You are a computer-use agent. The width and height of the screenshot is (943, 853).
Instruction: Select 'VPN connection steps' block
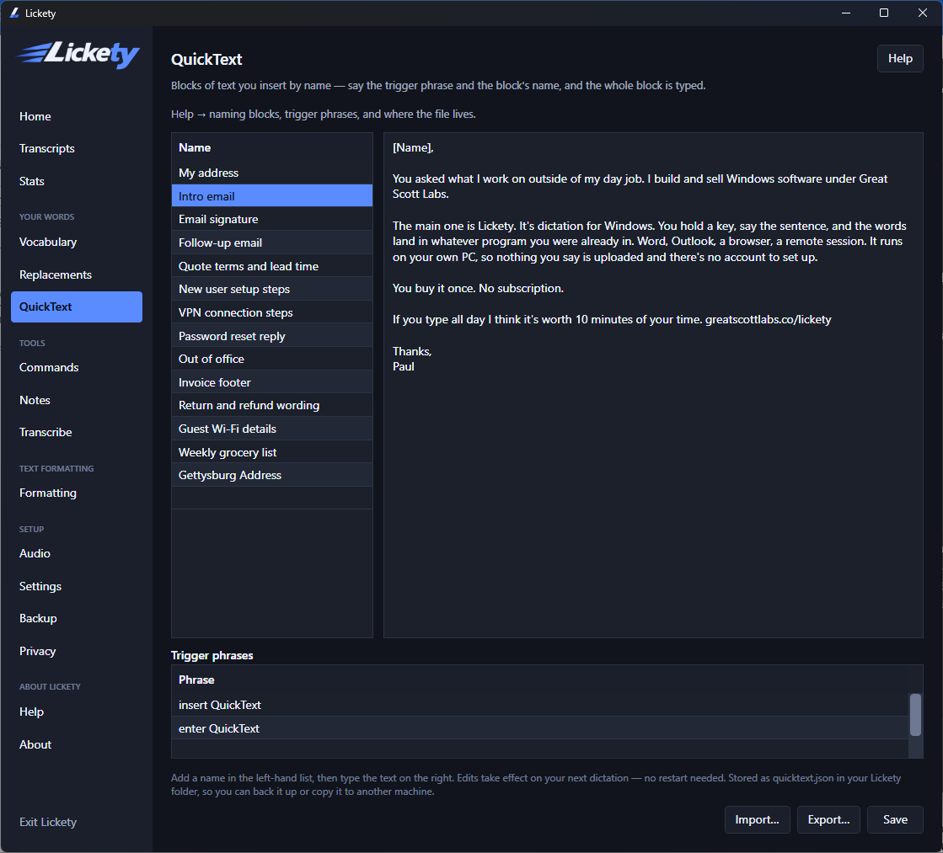point(272,312)
